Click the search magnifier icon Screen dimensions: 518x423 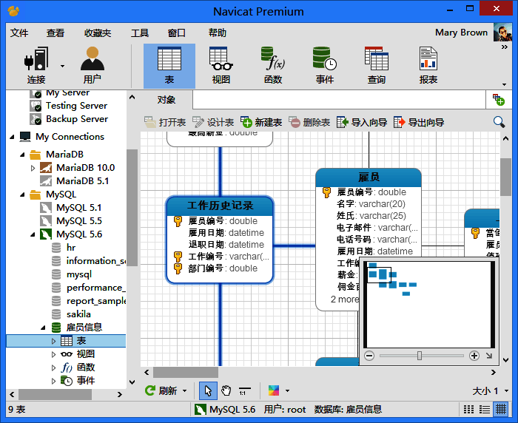(x=499, y=122)
